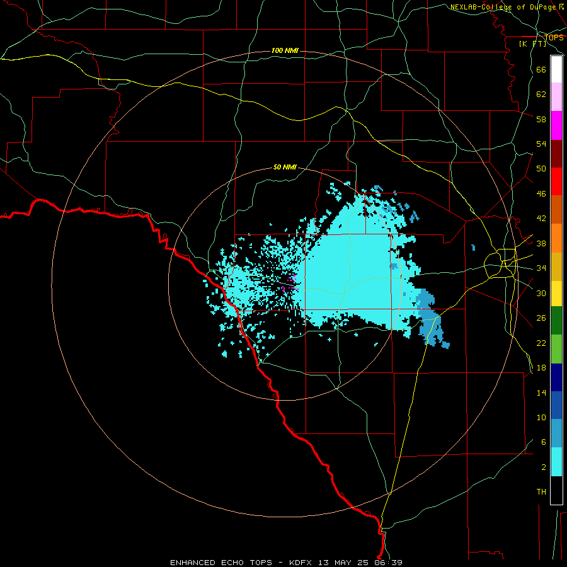Select the 6 legend value
Viewport: 567px width, 567px height.
544,442
